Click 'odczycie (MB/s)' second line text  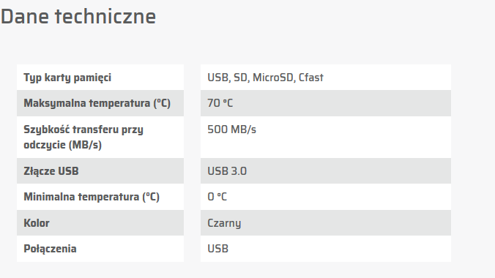click(x=63, y=145)
